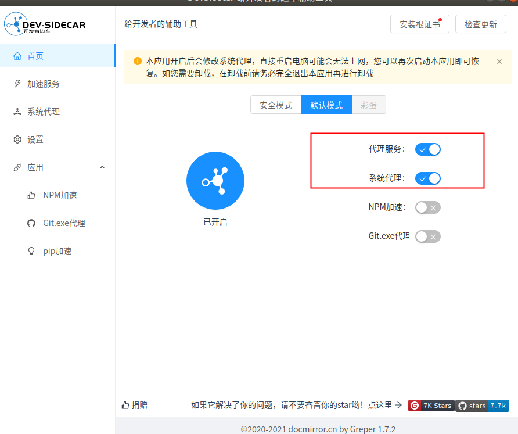This screenshot has height=434, width=518.
Task: Click the arrow after 点这里
Action: 398,405
